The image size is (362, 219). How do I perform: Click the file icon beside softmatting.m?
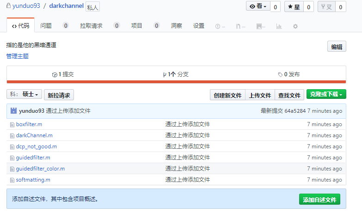tap(12, 180)
